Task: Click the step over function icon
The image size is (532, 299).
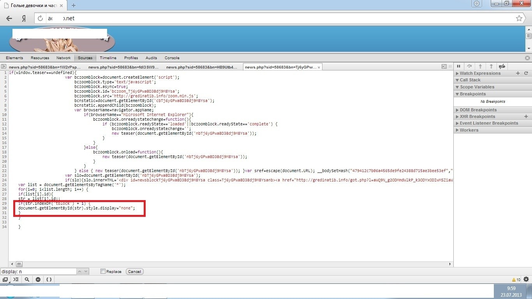Action: (469, 67)
